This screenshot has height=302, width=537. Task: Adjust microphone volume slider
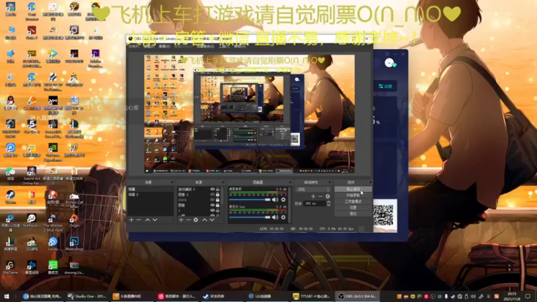pos(250,217)
